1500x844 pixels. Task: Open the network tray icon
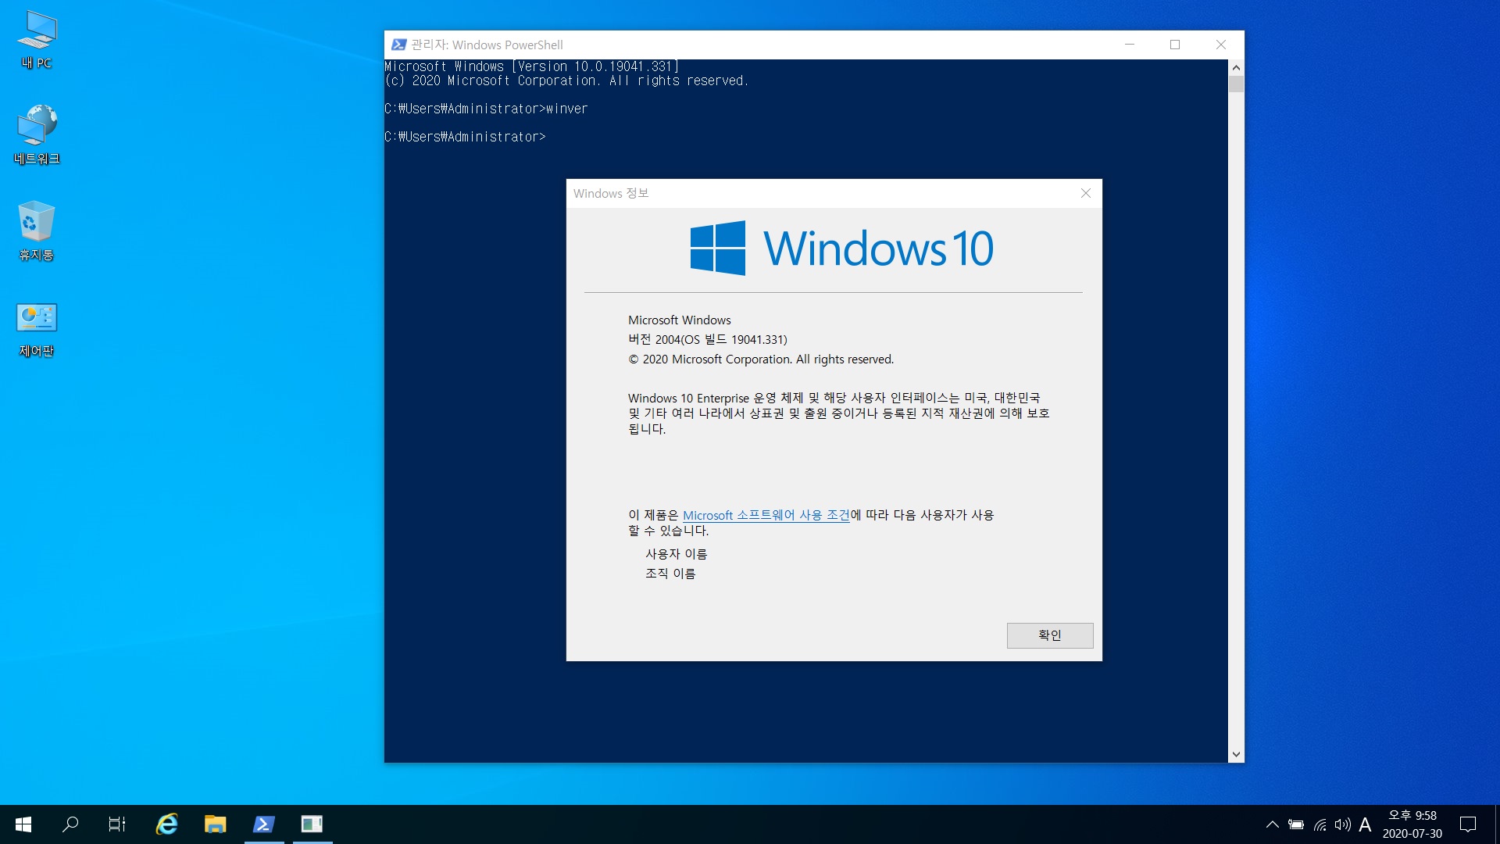[1320, 824]
